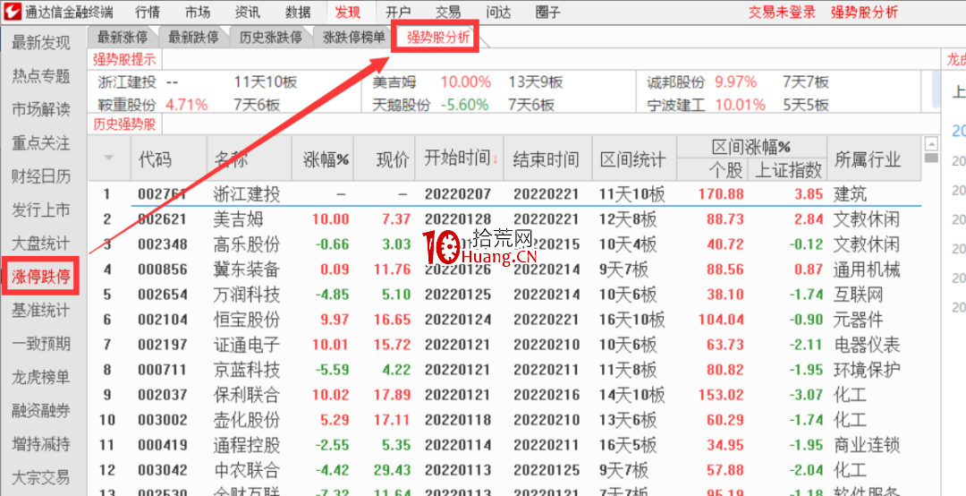The image size is (966, 496).
Task: Click 鞍重股份 in strong stock hints
Action: pos(127,104)
